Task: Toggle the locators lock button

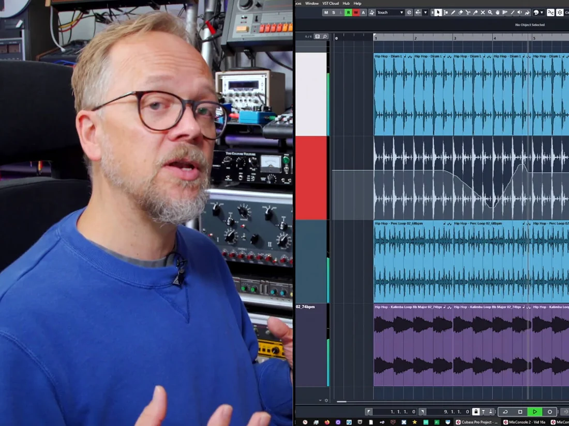Action: 476,412
